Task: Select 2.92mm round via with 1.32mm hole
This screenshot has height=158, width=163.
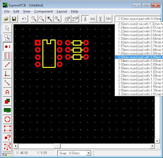Action: point(139,24)
